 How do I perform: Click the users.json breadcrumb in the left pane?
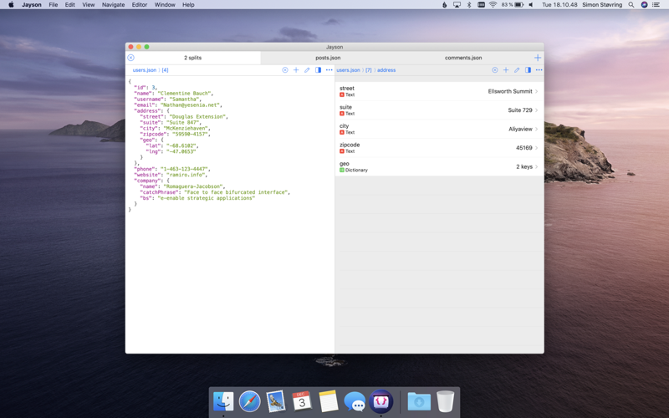tap(144, 70)
